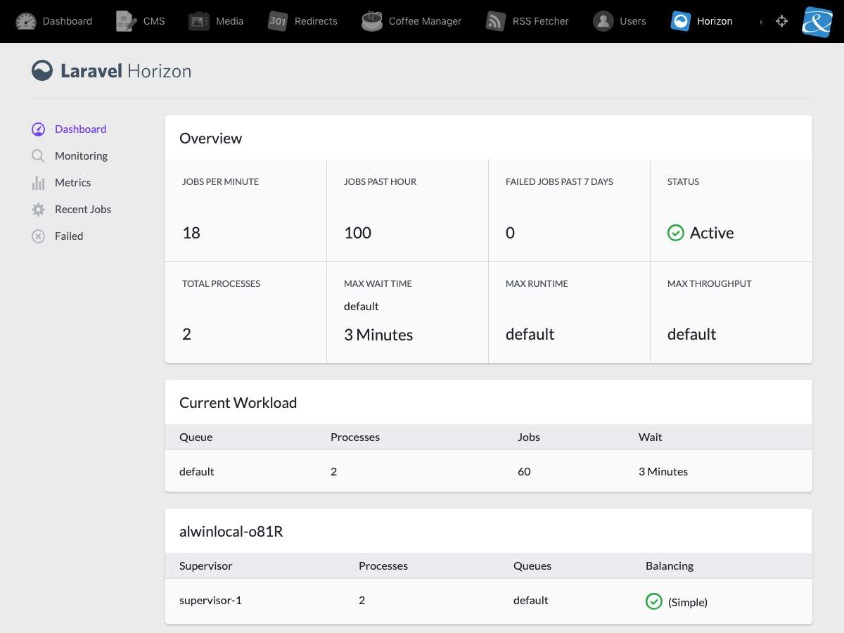Click the Wait column header

tap(651, 437)
